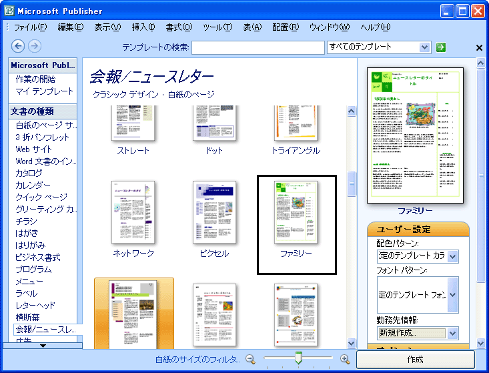Choose 横断幕 document type
Viewport: 489px width, 373px height.
pos(27,318)
